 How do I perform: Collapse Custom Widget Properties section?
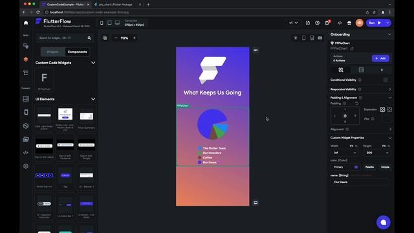click(390, 138)
